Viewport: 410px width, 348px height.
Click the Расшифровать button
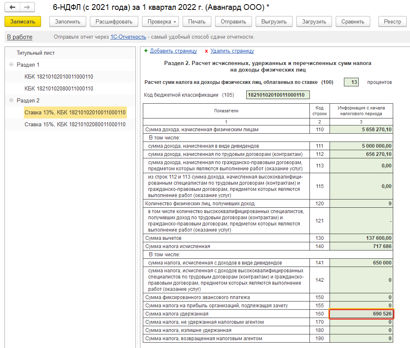pyautogui.click(x=114, y=22)
